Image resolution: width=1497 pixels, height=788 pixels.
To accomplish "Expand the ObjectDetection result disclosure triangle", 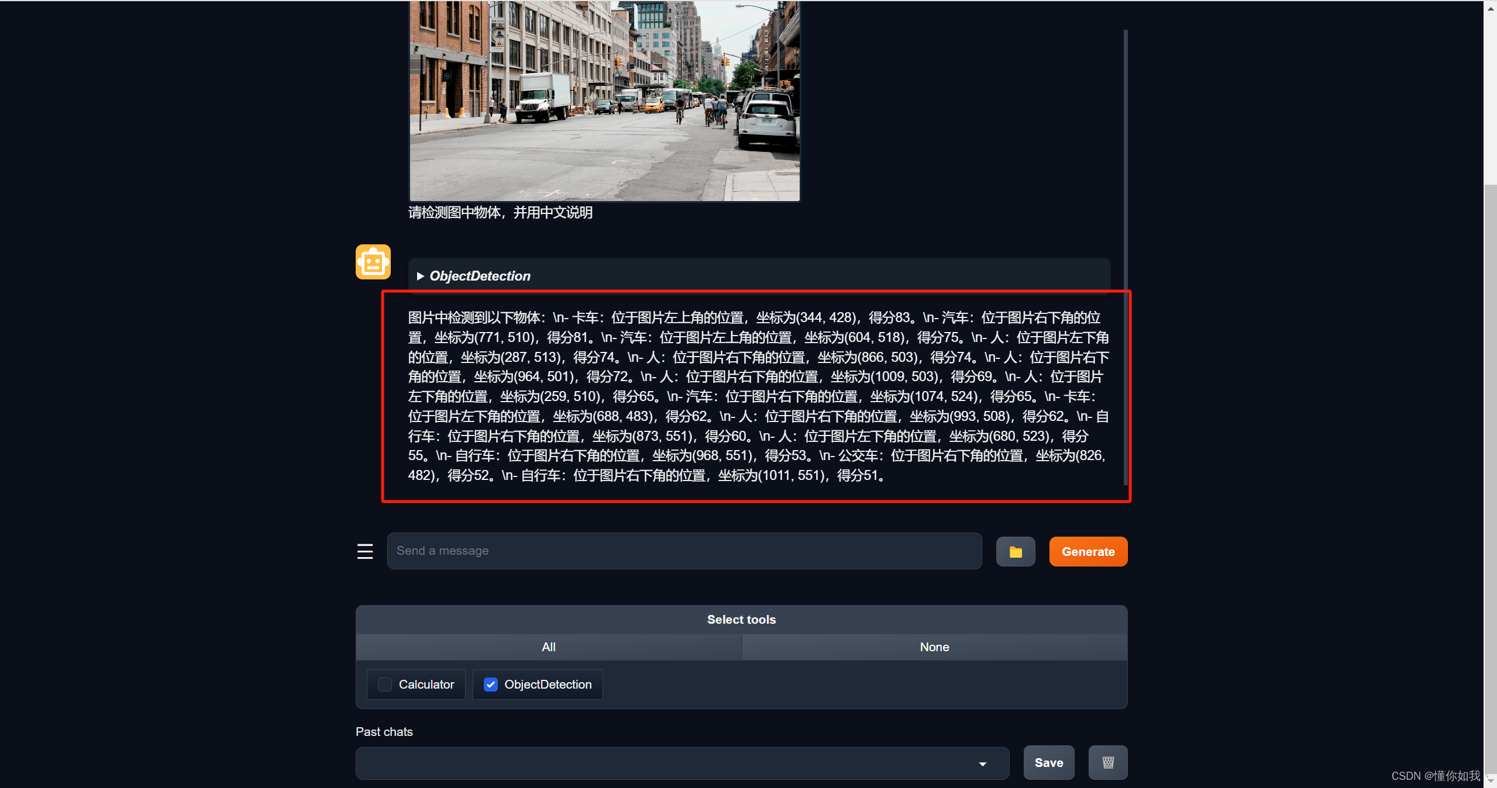I will click(x=420, y=276).
